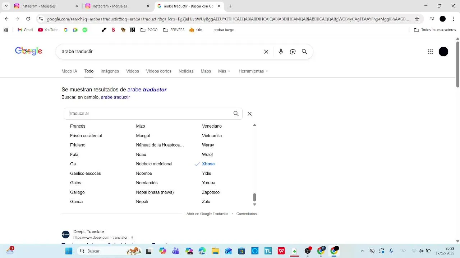Select the checked Xhosa language
Image resolution: width=460 pixels, height=258 pixels.
[x=208, y=164]
